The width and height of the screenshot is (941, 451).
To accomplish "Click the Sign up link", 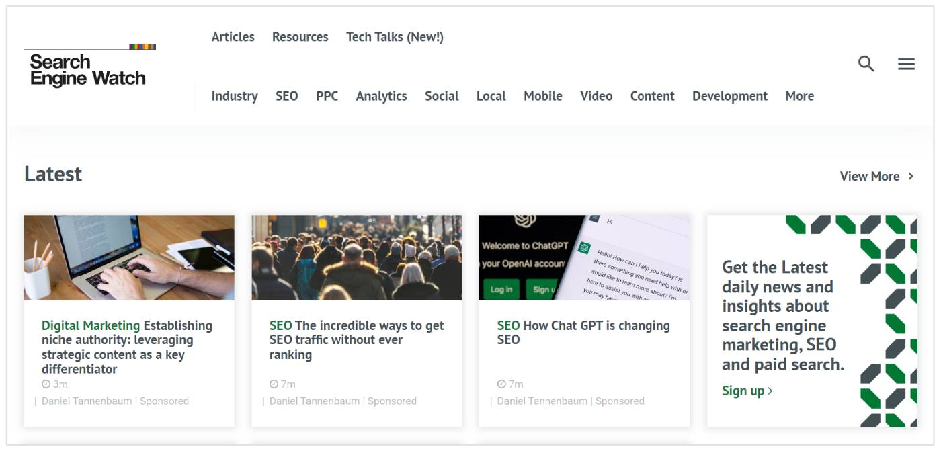I will click(x=747, y=391).
